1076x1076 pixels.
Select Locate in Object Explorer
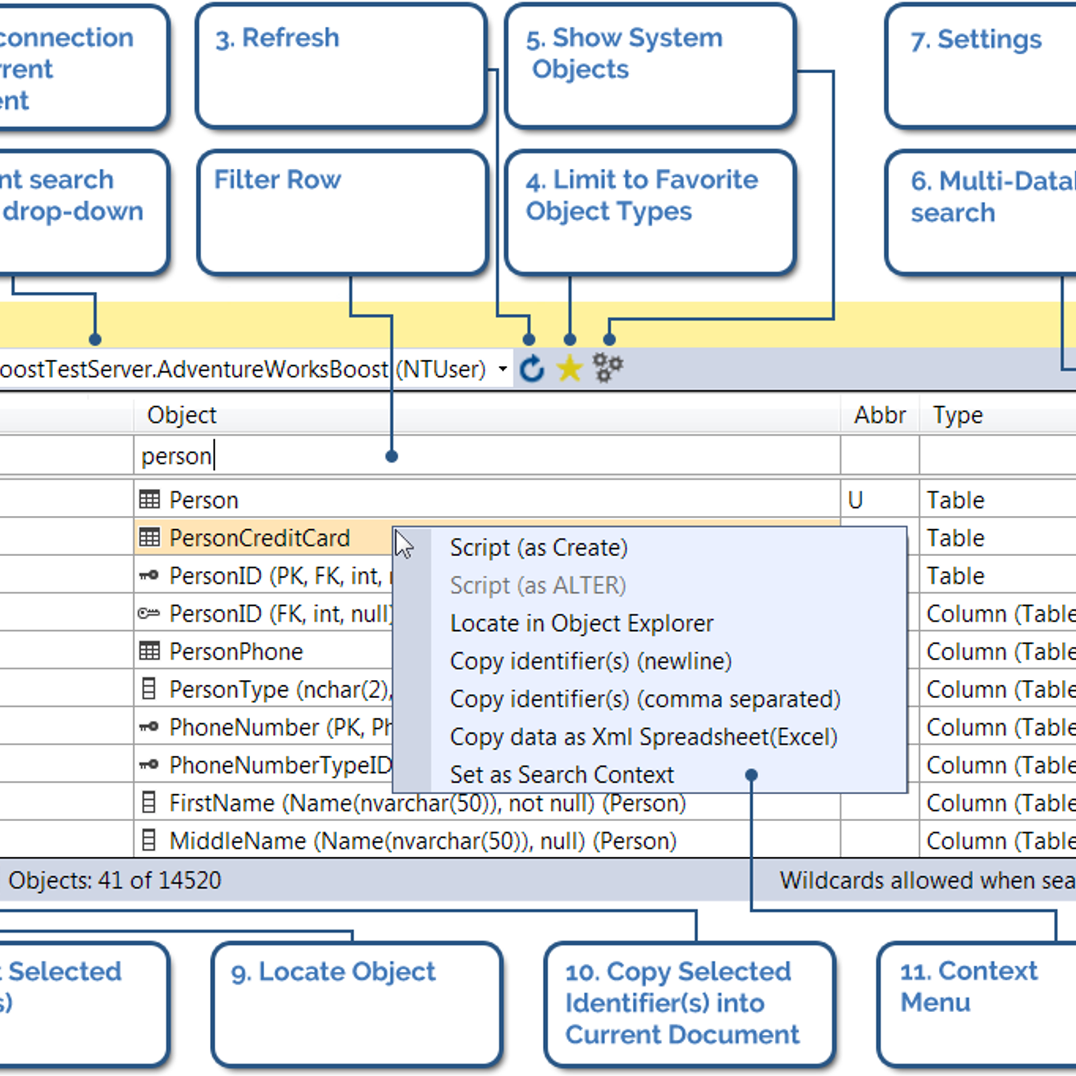tap(582, 623)
